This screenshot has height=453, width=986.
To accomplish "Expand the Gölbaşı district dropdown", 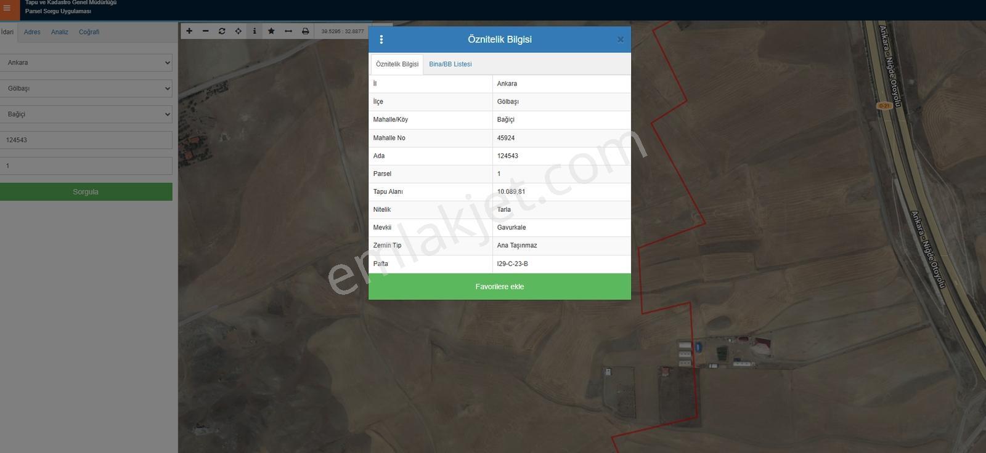I will tap(86, 89).
